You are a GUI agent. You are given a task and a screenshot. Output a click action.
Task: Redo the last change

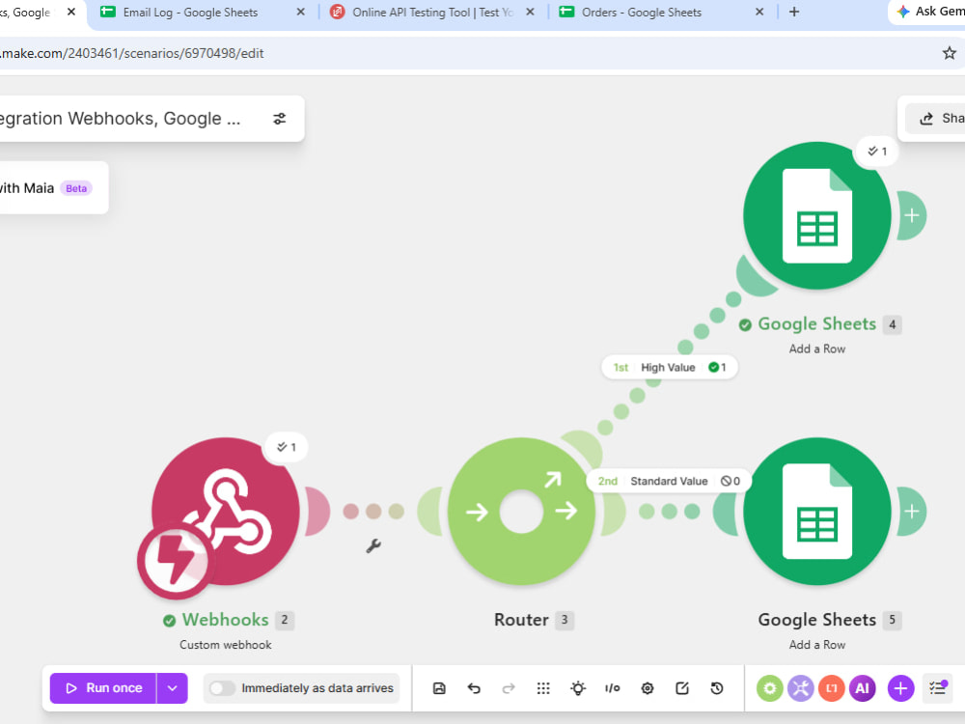click(x=509, y=688)
